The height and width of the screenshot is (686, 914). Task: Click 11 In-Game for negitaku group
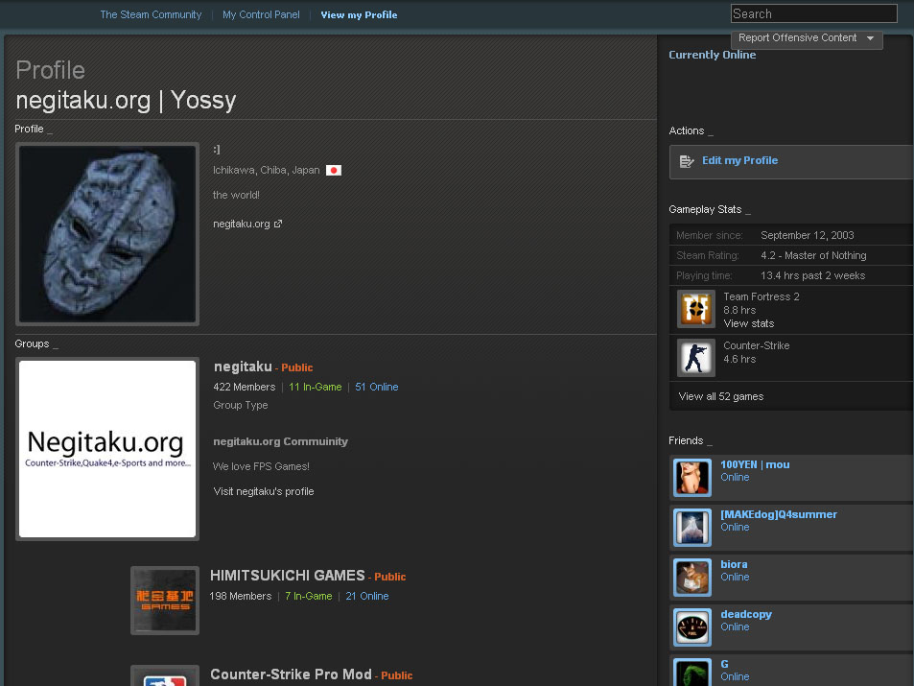click(x=316, y=387)
